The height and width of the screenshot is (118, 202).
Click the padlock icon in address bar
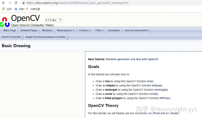pos(24,3)
